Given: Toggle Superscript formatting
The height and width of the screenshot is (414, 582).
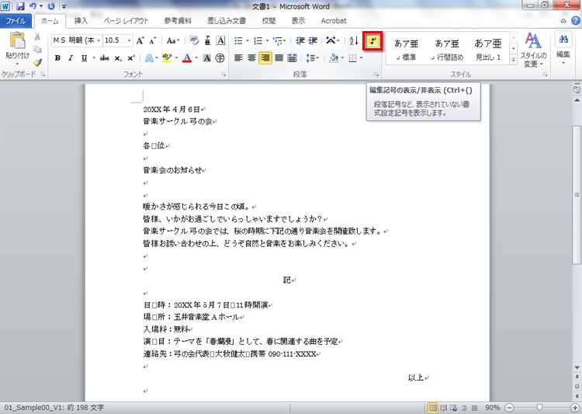Looking at the screenshot, I should tap(130, 58).
